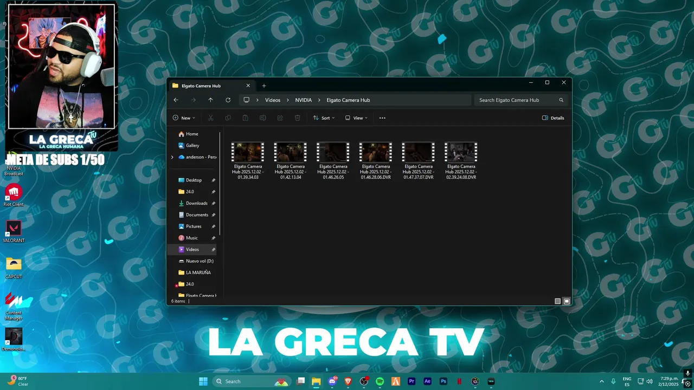Image resolution: width=694 pixels, height=390 pixels.
Task: Open OBS Studio from the taskbar
Action: [364, 381]
